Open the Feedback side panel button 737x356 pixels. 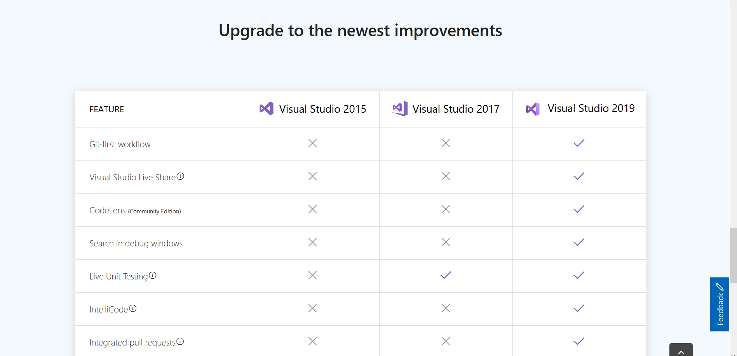point(720,304)
